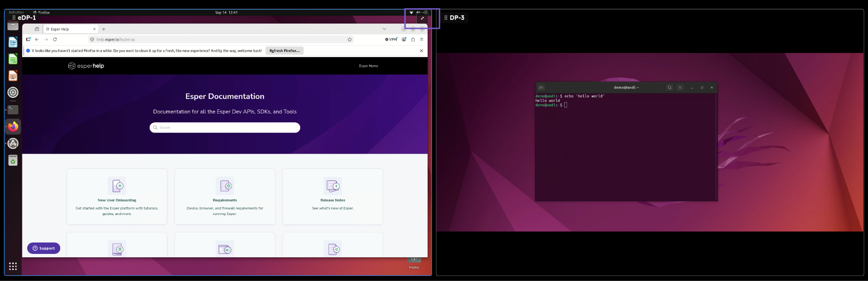Dismiss the Firefox notification bar
Image resolution: width=868 pixels, height=281 pixels.
tap(421, 51)
